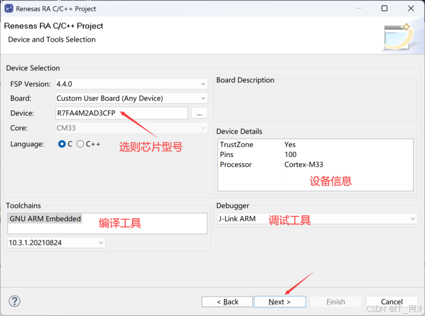Click the Cancel button
This screenshot has width=425, height=316.
coord(392,301)
